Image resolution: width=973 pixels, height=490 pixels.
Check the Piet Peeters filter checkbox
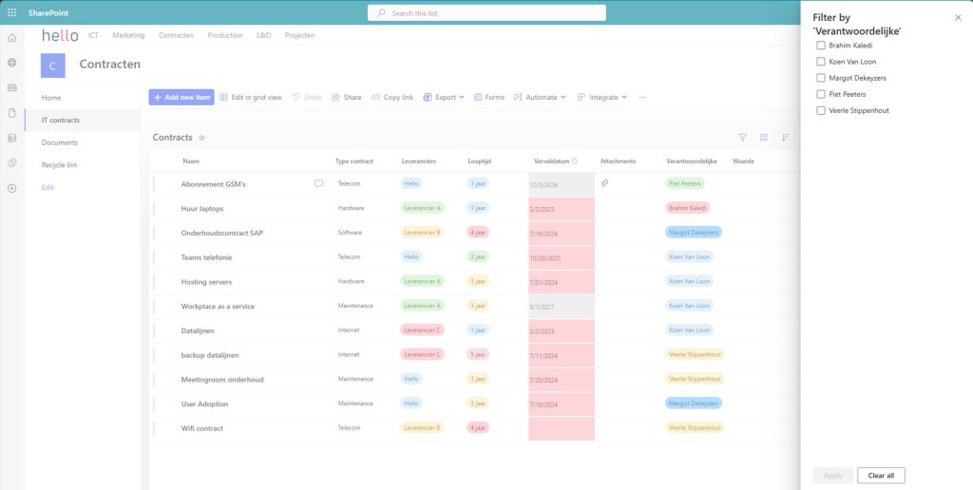click(x=821, y=94)
